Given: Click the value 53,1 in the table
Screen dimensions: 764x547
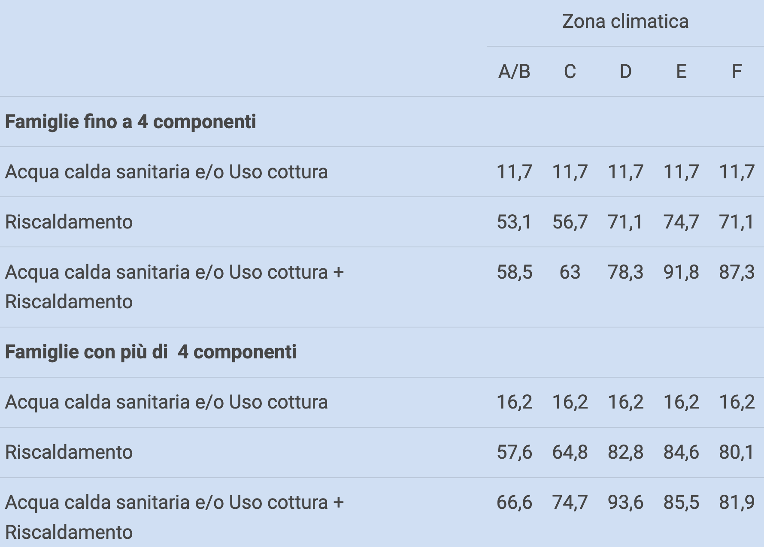Looking at the screenshot, I should click(514, 222).
